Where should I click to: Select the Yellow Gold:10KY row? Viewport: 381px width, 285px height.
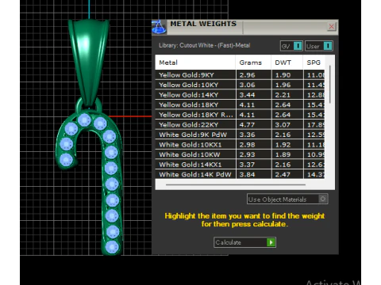point(240,85)
